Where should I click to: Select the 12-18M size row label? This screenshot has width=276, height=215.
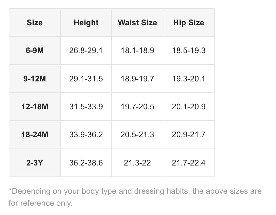point(35,107)
